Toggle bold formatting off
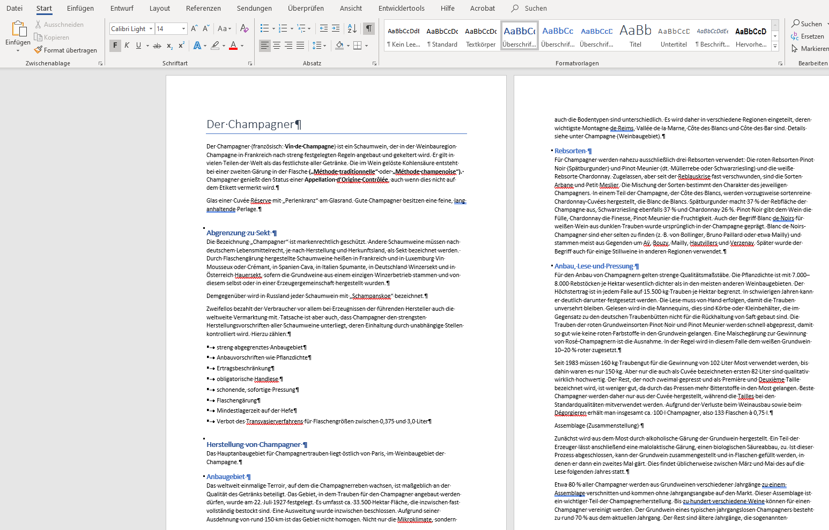This screenshot has height=530, width=829. pos(115,46)
